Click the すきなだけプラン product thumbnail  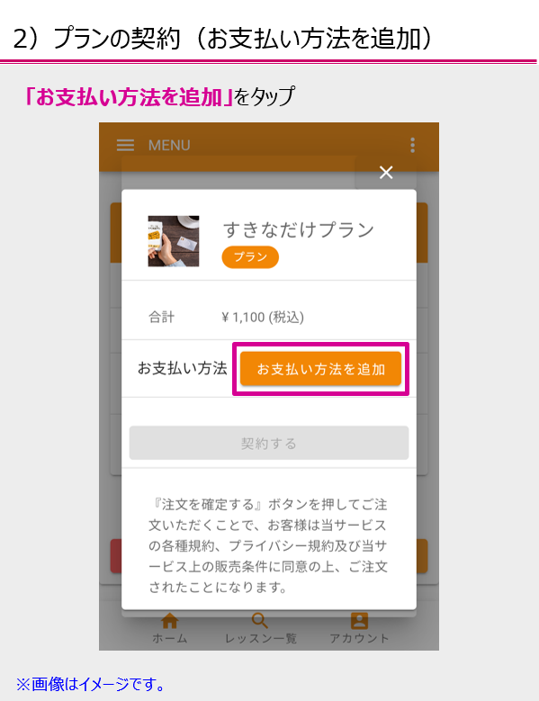click(x=174, y=241)
